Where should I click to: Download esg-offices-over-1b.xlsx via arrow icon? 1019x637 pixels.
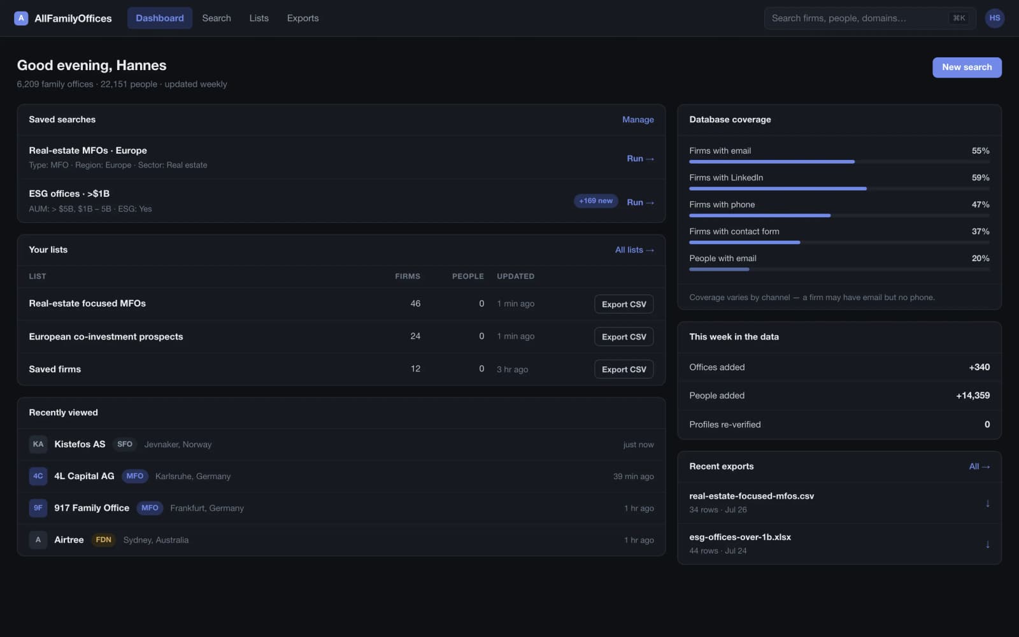987,544
